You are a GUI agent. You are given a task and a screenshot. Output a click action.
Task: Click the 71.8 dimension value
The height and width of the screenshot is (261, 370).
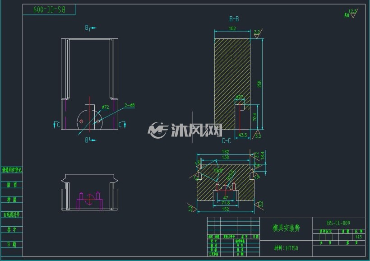pyautogui.click(x=225, y=203)
